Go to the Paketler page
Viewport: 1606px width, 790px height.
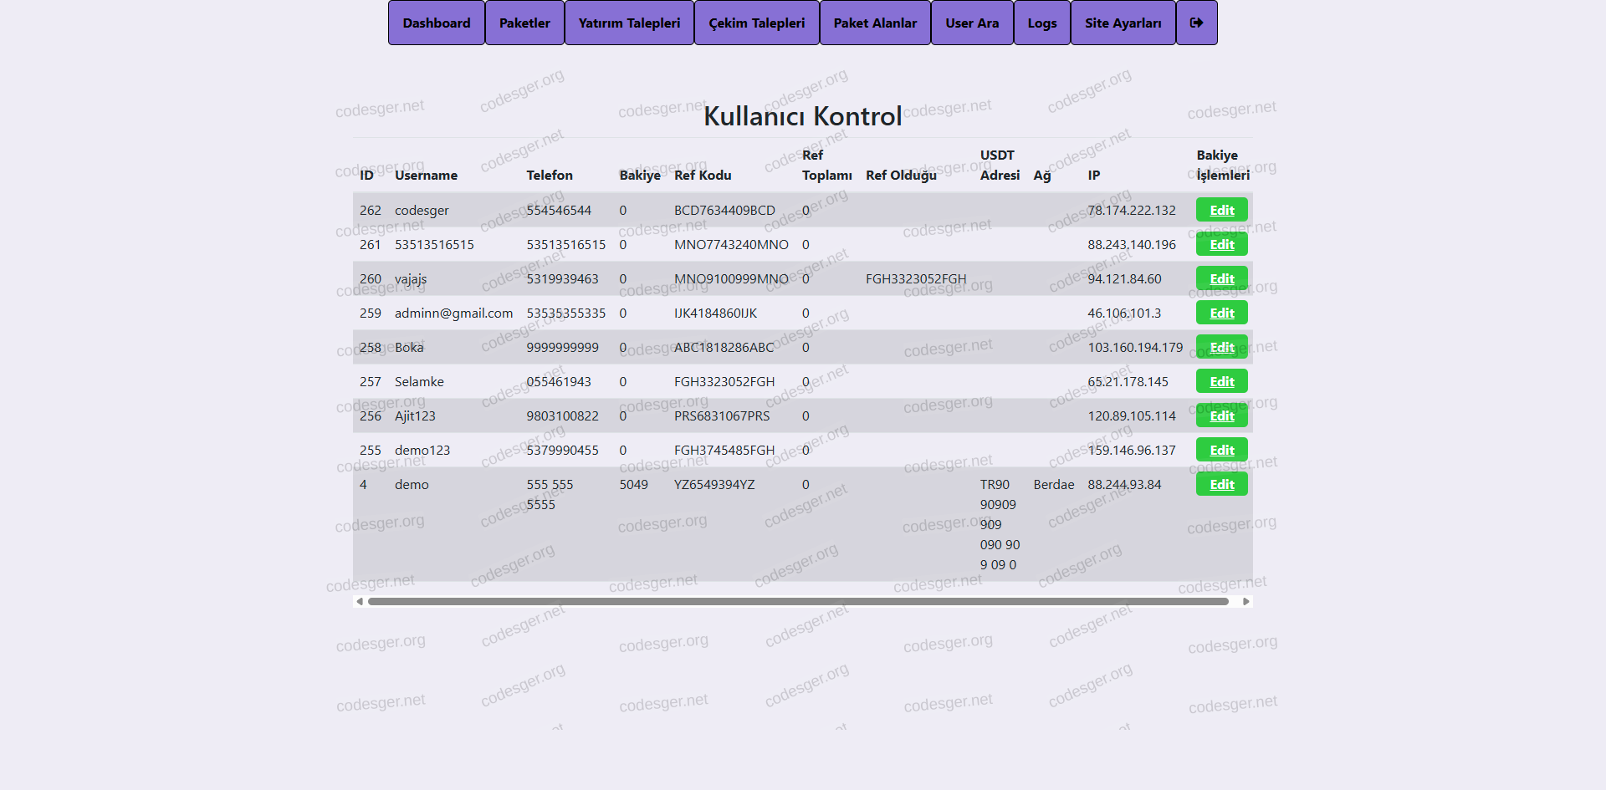pyautogui.click(x=524, y=23)
